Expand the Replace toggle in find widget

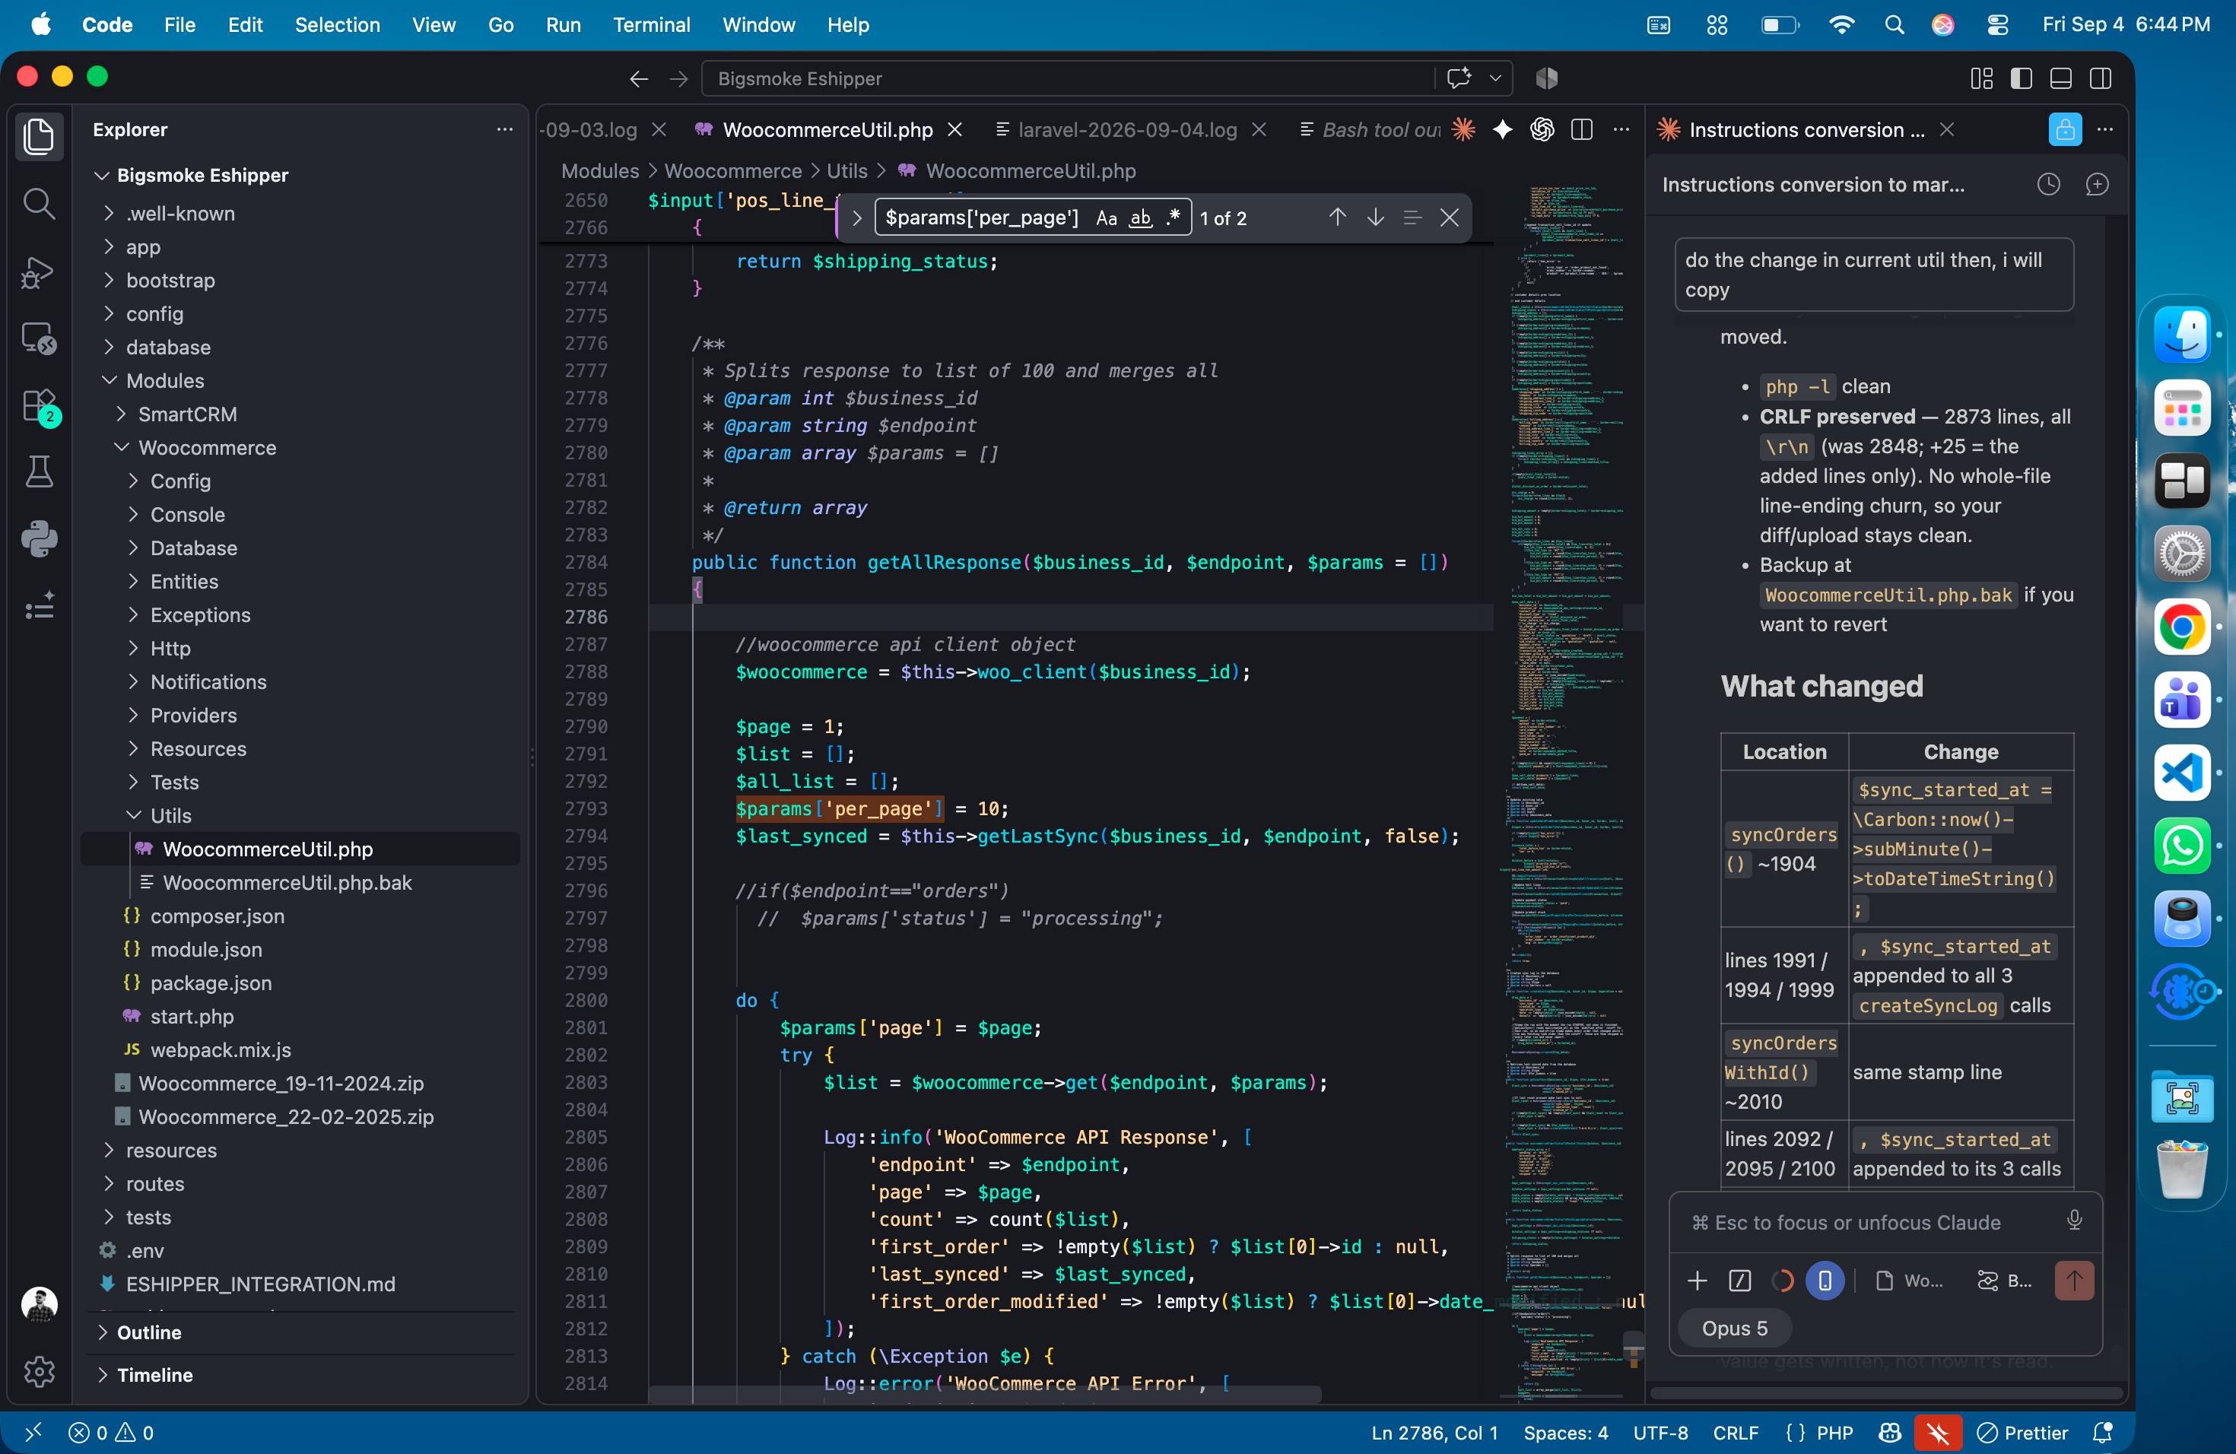click(x=857, y=218)
